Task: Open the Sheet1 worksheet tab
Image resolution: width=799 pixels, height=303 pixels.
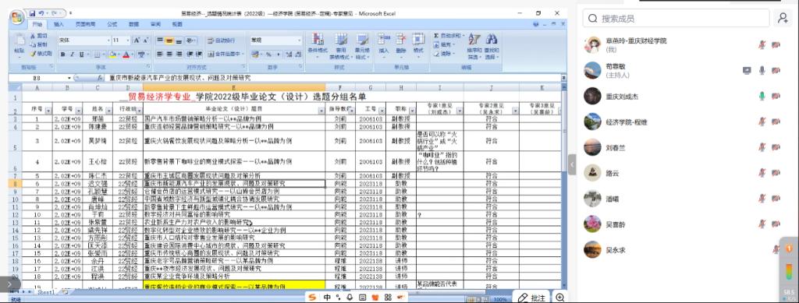Action: (46, 292)
